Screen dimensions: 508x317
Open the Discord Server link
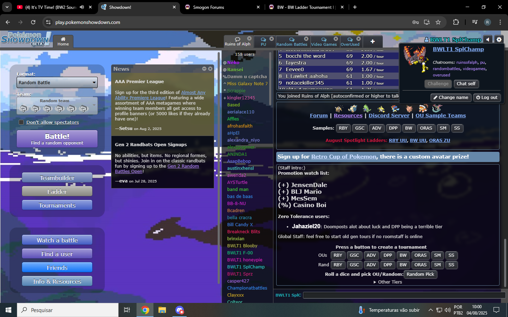389,116
